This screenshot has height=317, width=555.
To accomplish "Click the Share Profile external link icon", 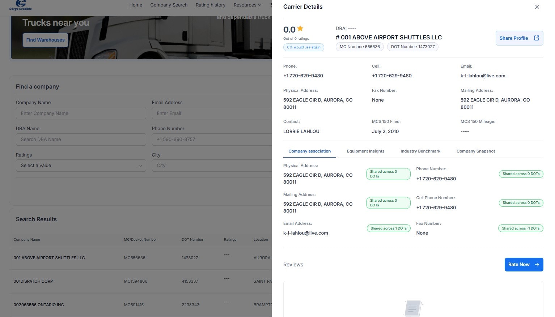I will (x=537, y=38).
